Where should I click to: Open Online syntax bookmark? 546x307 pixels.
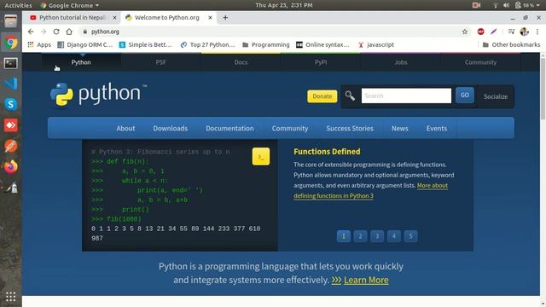click(x=322, y=44)
